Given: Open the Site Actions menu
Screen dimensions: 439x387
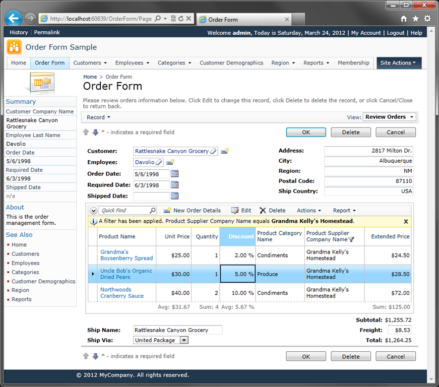Looking at the screenshot, I should coord(398,63).
